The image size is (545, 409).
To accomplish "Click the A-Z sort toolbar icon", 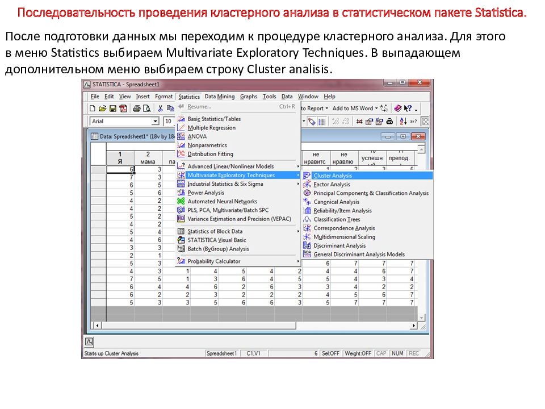I will (x=403, y=122).
